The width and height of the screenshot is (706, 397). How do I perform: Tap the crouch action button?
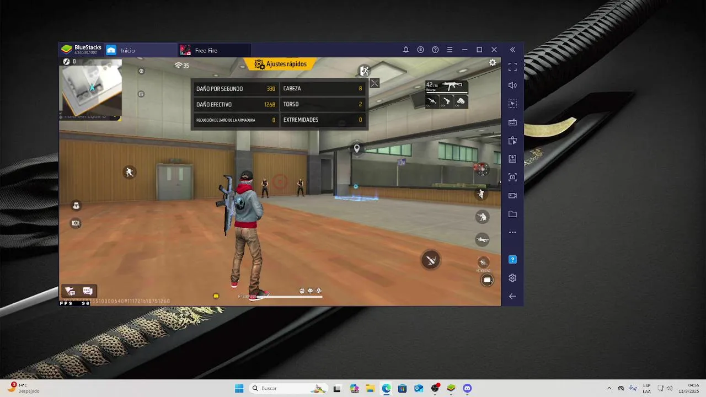[x=482, y=217]
